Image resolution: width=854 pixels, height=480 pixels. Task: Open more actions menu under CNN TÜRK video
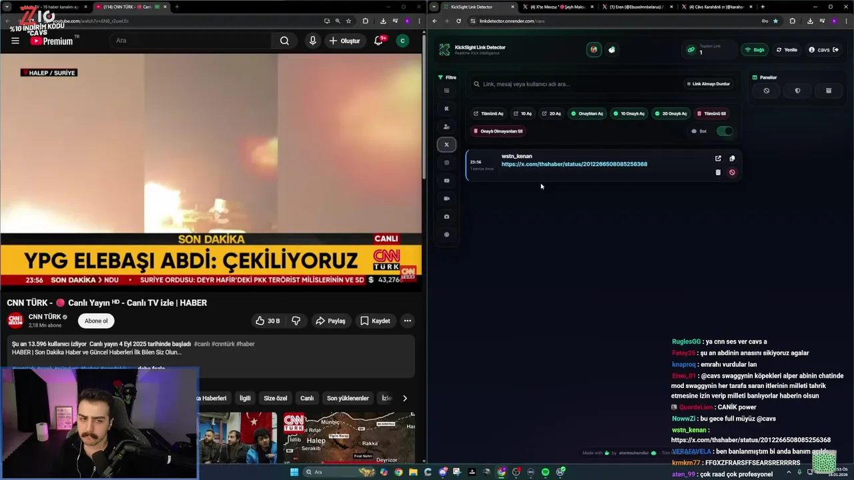(x=407, y=321)
